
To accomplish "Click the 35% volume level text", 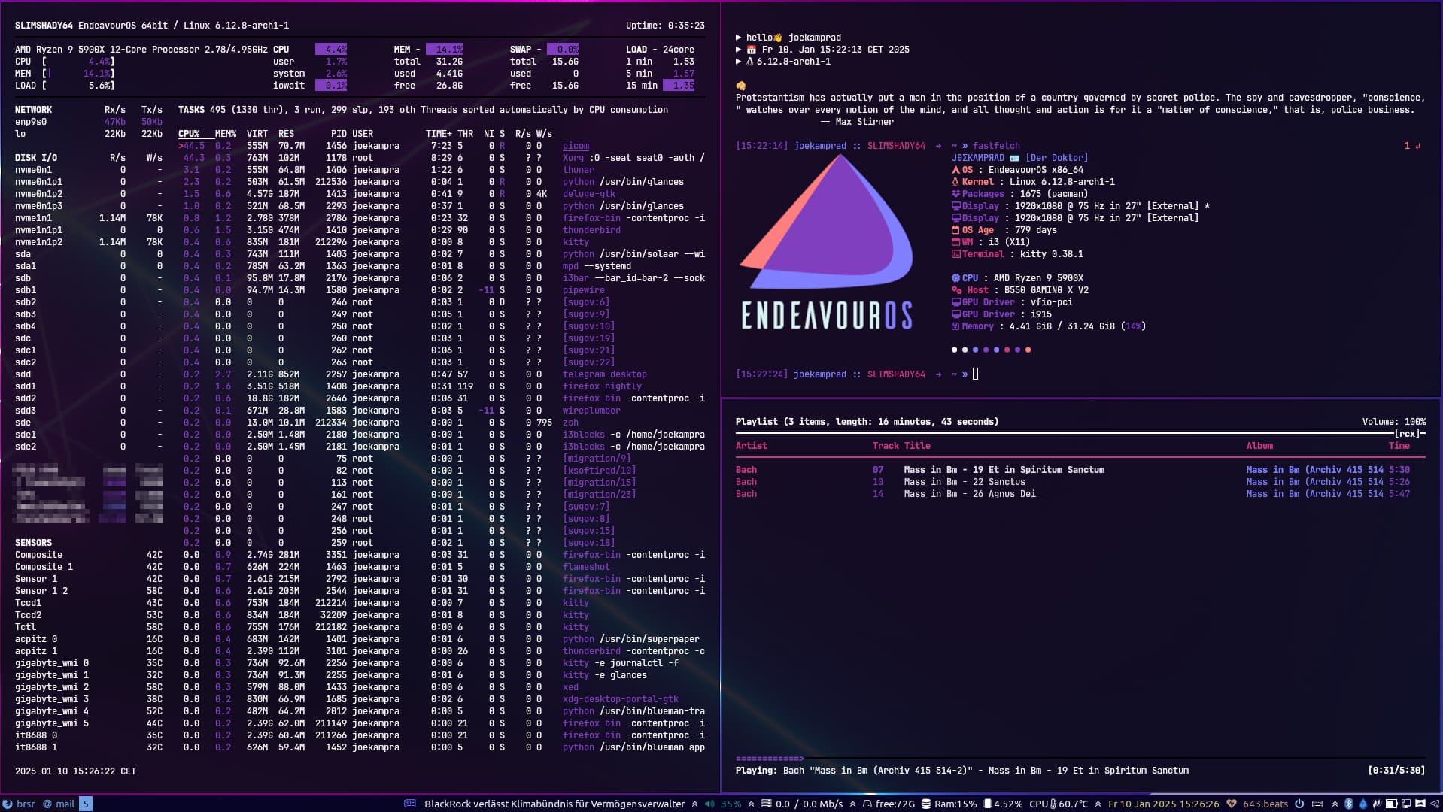I will pyautogui.click(x=731, y=804).
